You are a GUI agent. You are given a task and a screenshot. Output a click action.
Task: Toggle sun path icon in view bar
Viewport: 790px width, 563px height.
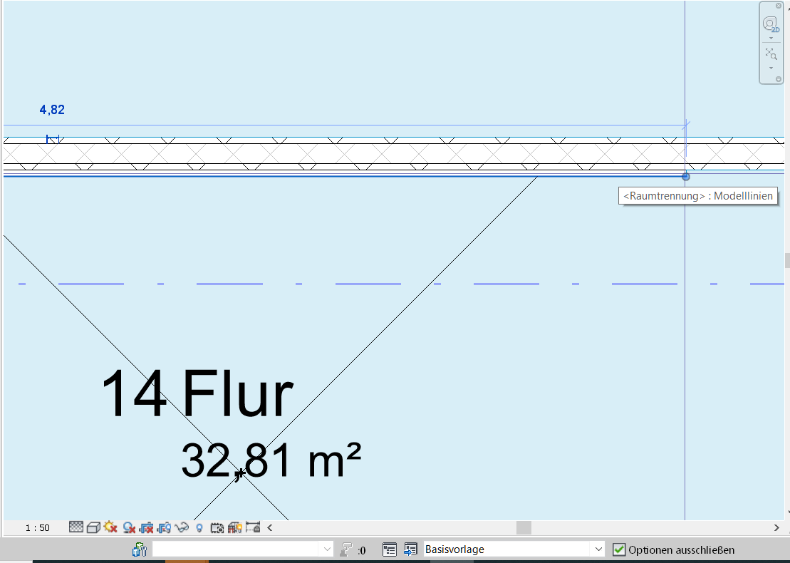point(110,527)
